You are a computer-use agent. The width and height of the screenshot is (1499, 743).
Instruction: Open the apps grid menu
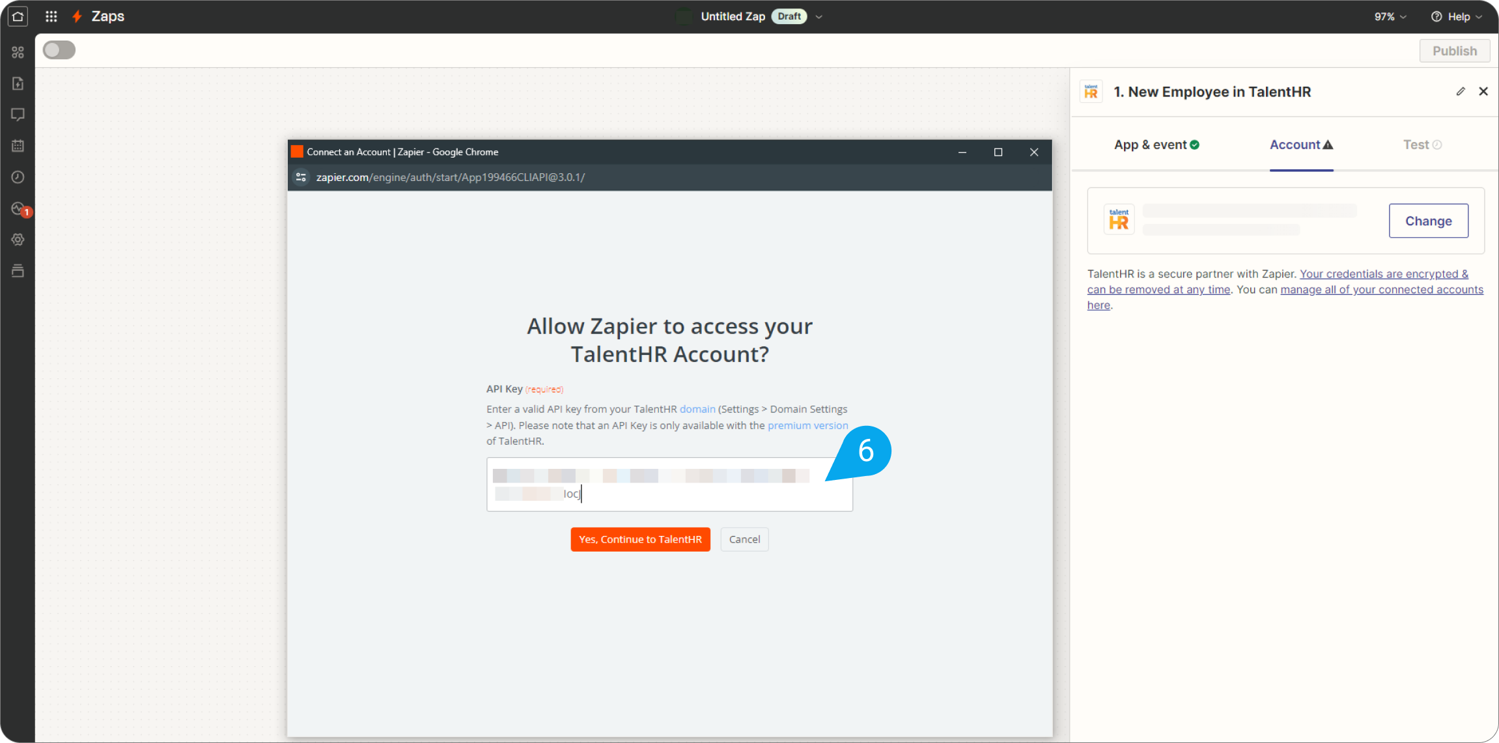point(51,16)
